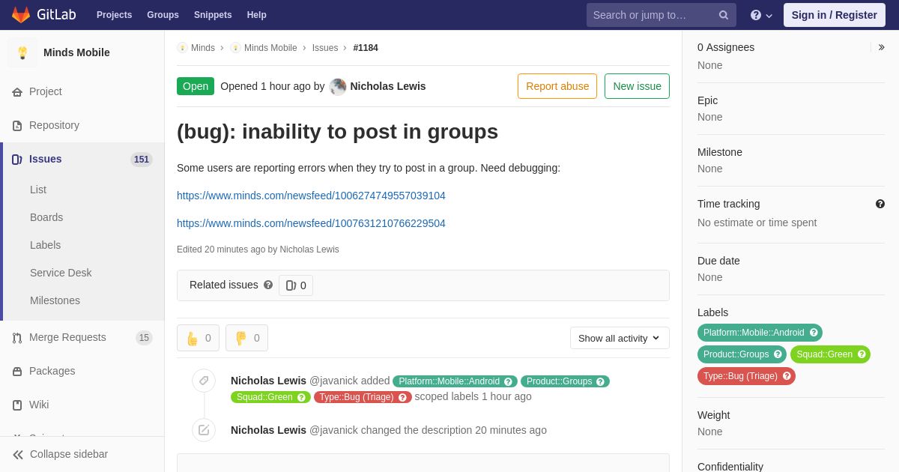The image size is (899, 472).
Task: Click the Time tracking help icon
Action: (x=880, y=204)
